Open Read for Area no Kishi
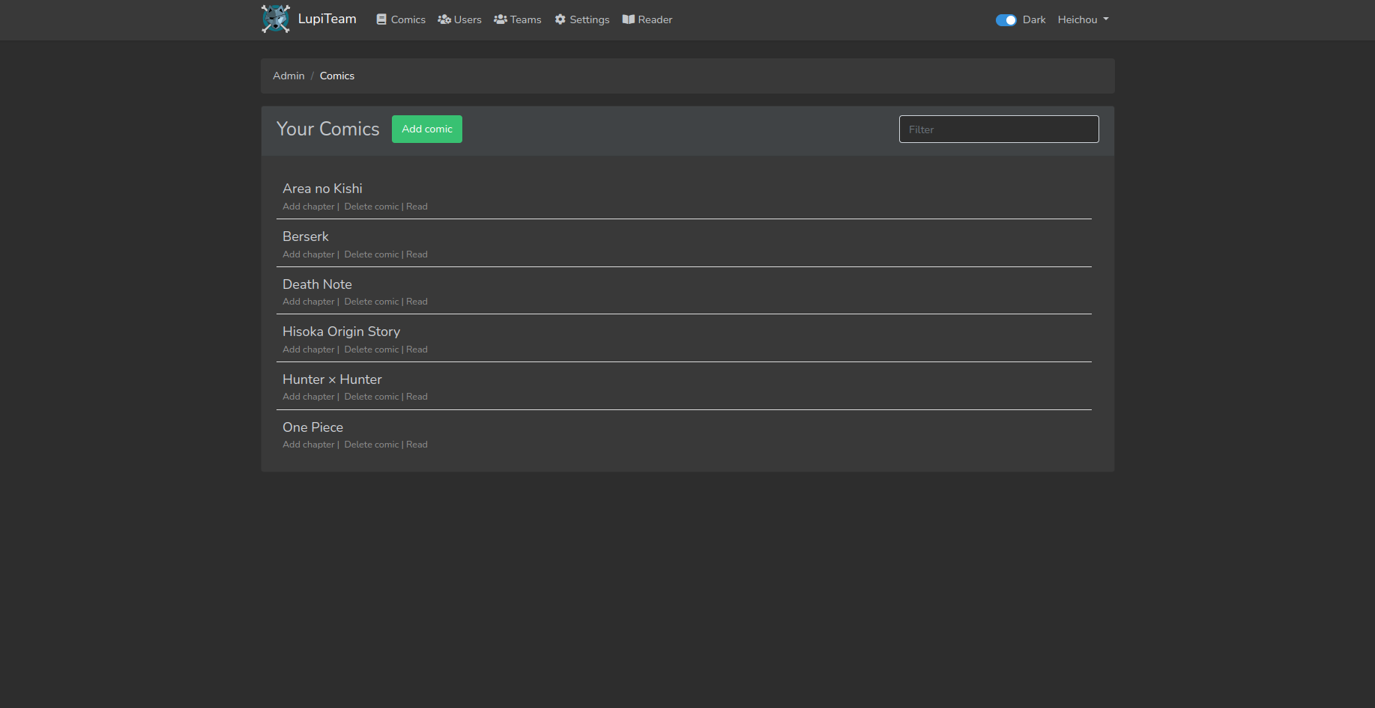This screenshot has height=708, width=1375. tap(416, 206)
